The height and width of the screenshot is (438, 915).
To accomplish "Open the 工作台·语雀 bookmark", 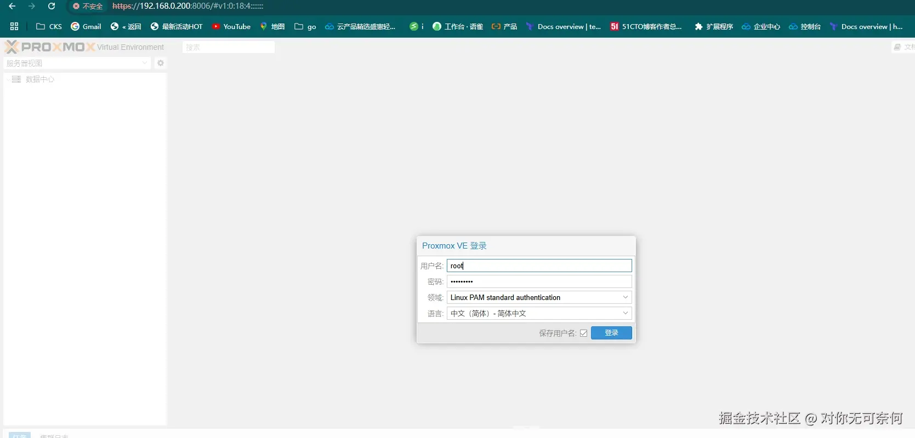I will pyautogui.click(x=458, y=26).
